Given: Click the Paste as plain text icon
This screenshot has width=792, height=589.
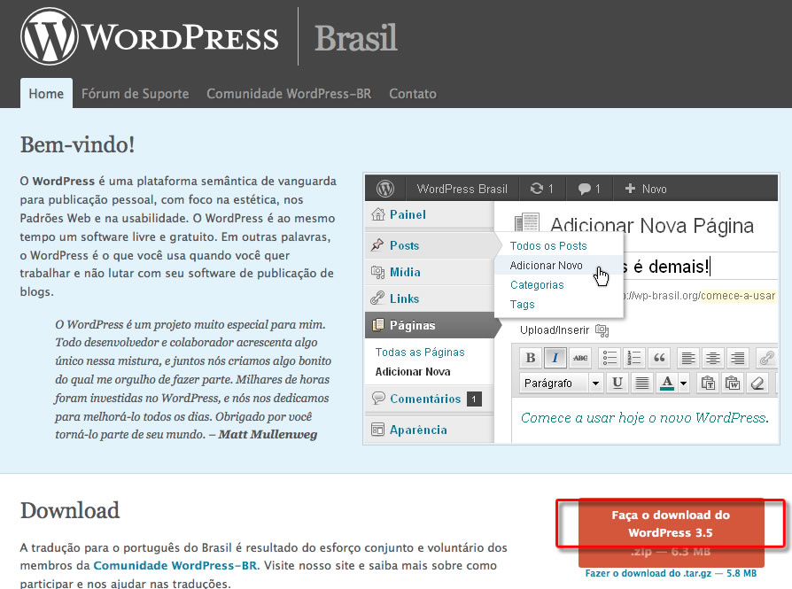Looking at the screenshot, I should (708, 383).
